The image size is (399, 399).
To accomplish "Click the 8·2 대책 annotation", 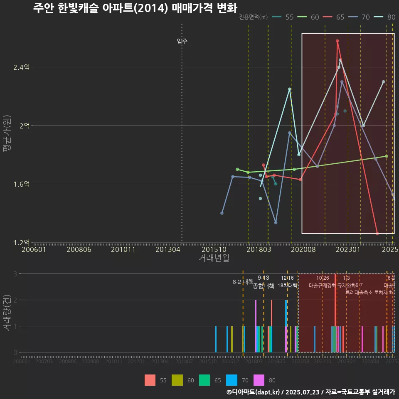I will coord(243,282).
